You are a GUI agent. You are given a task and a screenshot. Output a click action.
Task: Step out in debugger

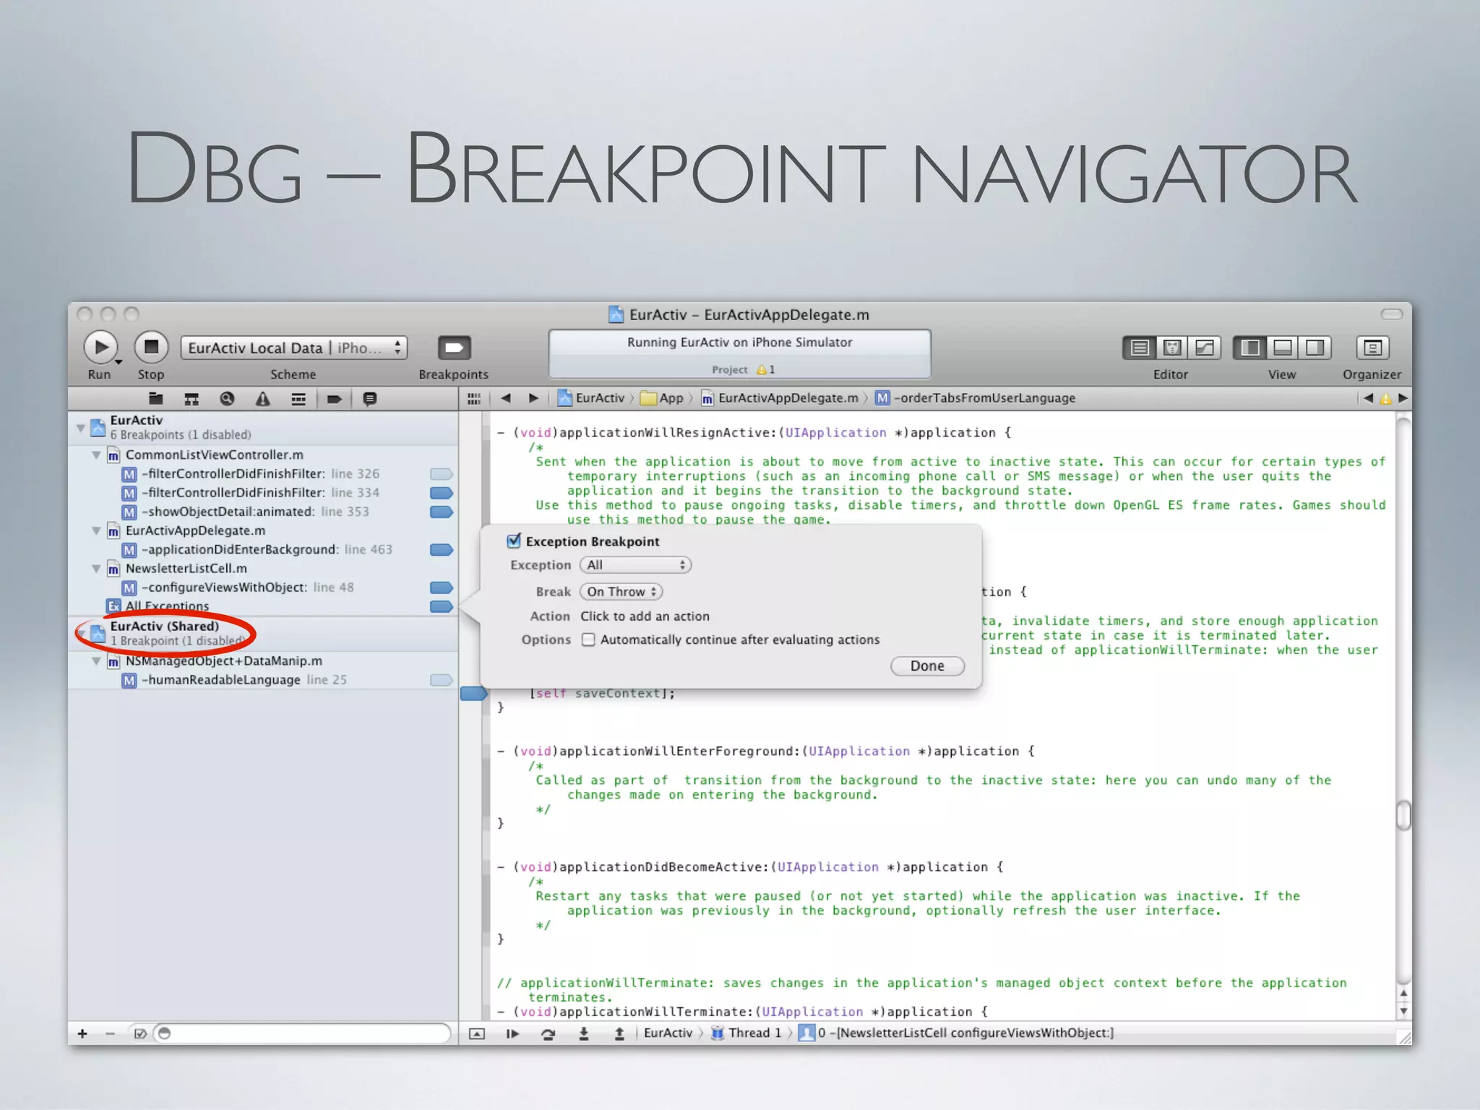click(x=619, y=1033)
